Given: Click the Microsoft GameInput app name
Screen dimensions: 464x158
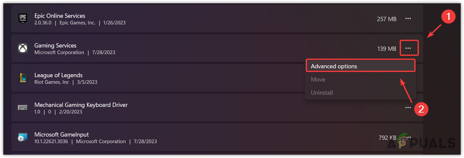Looking at the screenshot, I should coord(62,135).
